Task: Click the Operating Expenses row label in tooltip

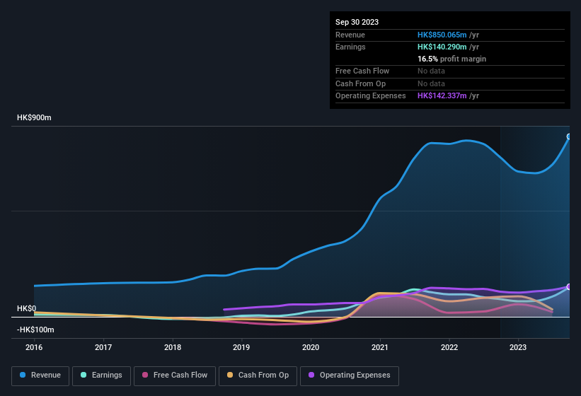Action: pyautogui.click(x=371, y=96)
